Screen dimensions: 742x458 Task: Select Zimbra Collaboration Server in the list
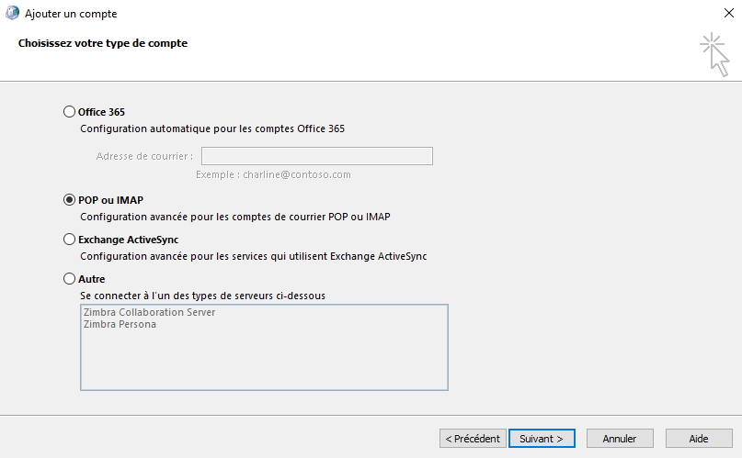[x=149, y=313]
